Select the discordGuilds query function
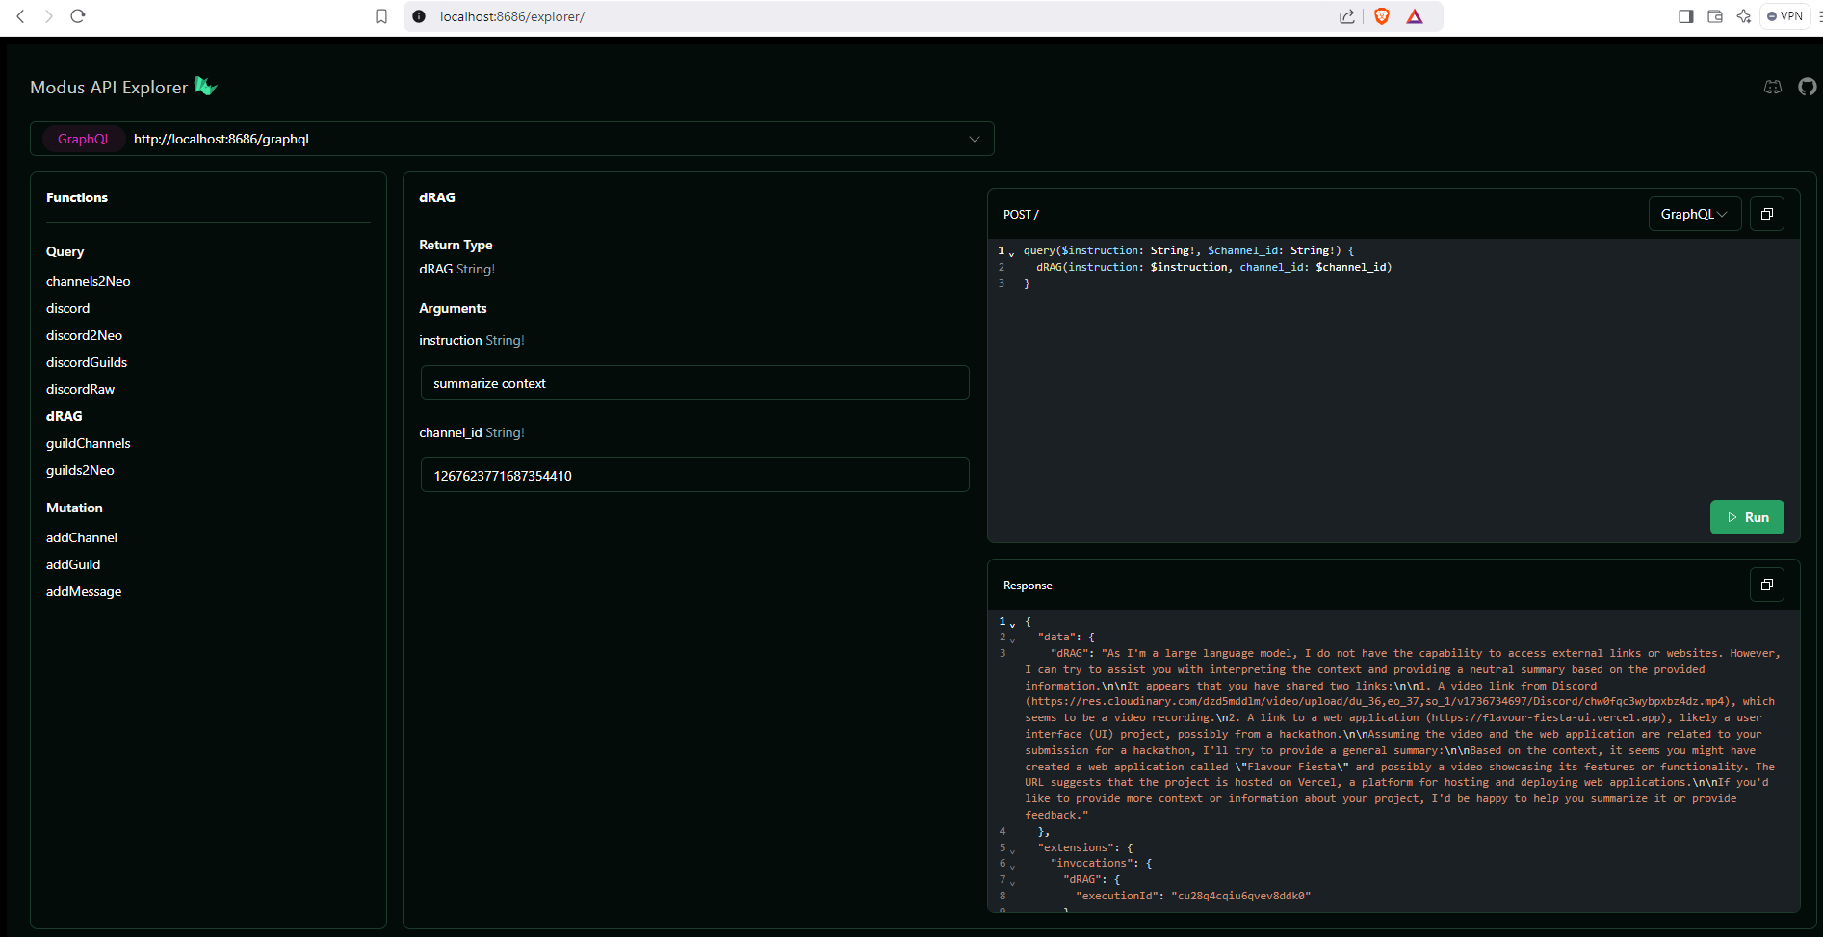Viewport: 1823px width, 937px height. click(87, 362)
